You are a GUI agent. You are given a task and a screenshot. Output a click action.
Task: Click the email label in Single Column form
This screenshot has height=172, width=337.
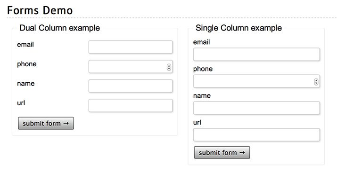[201, 42]
